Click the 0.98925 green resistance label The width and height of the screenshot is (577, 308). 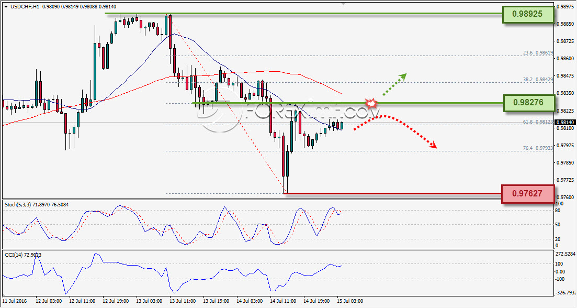click(528, 14)
